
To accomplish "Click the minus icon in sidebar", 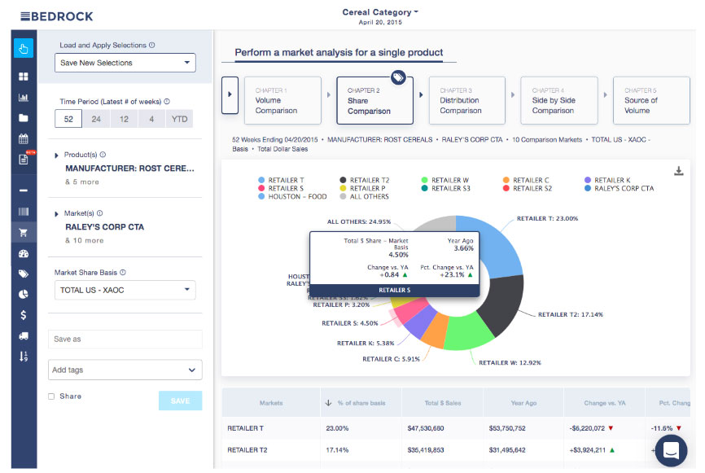I will pos(24,191).
